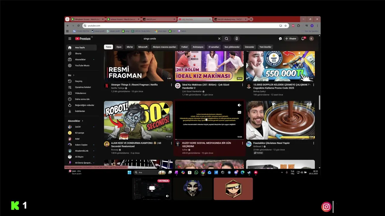Select the Futbol filter chip
Image resolution: width=385 pixels, height=216 pixels.
[184, 47]
